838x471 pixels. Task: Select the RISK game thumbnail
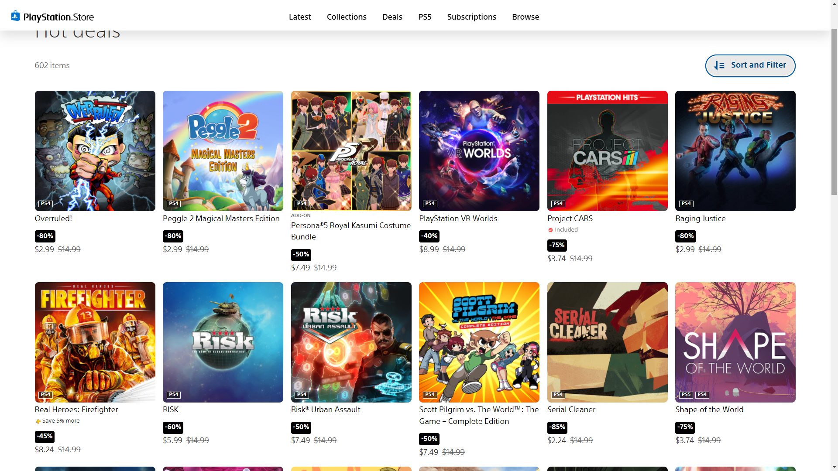[223, 342]
